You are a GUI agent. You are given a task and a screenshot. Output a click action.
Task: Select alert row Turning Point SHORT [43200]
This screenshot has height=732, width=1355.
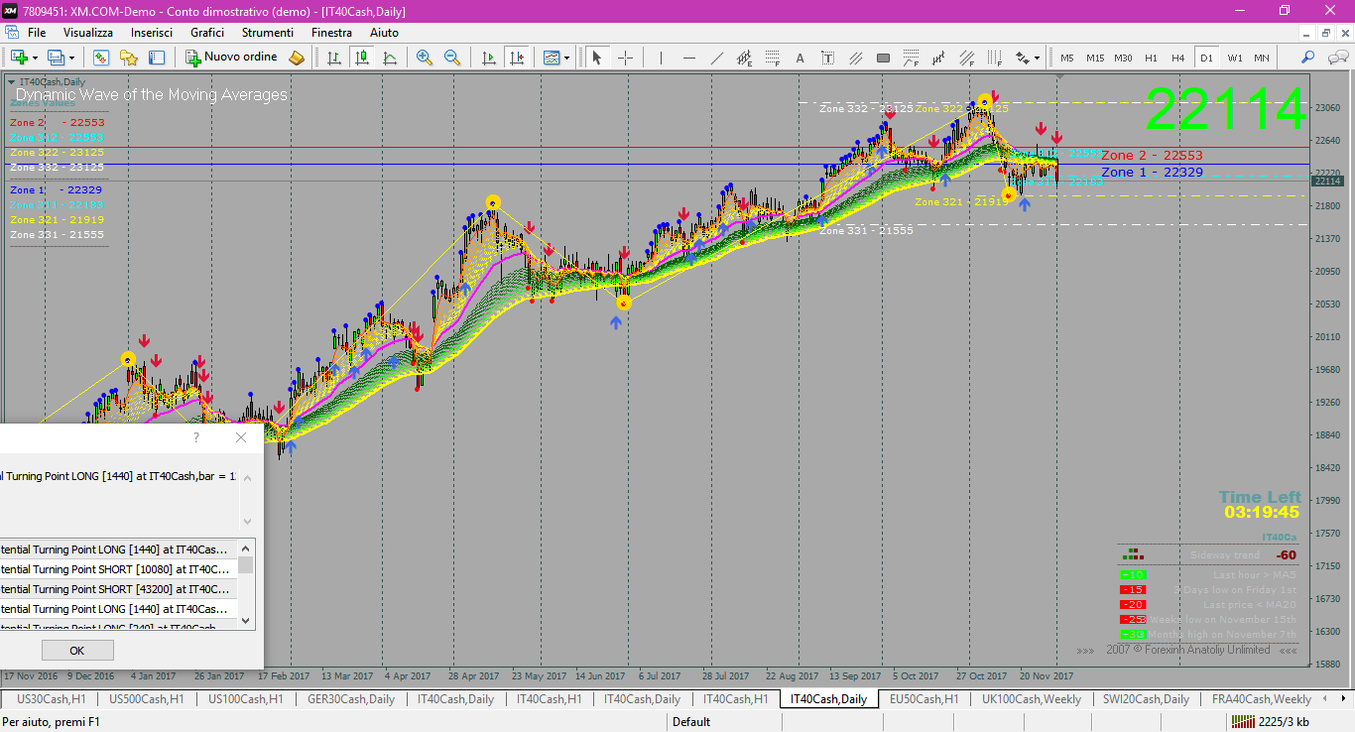click(118, 589)
